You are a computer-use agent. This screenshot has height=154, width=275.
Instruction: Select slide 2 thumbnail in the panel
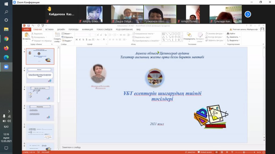(40, 75)
